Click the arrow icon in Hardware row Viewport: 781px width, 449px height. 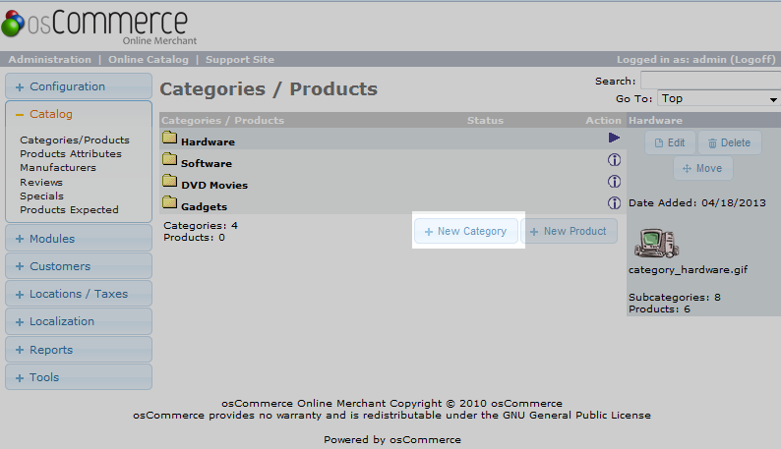point(614,139)
